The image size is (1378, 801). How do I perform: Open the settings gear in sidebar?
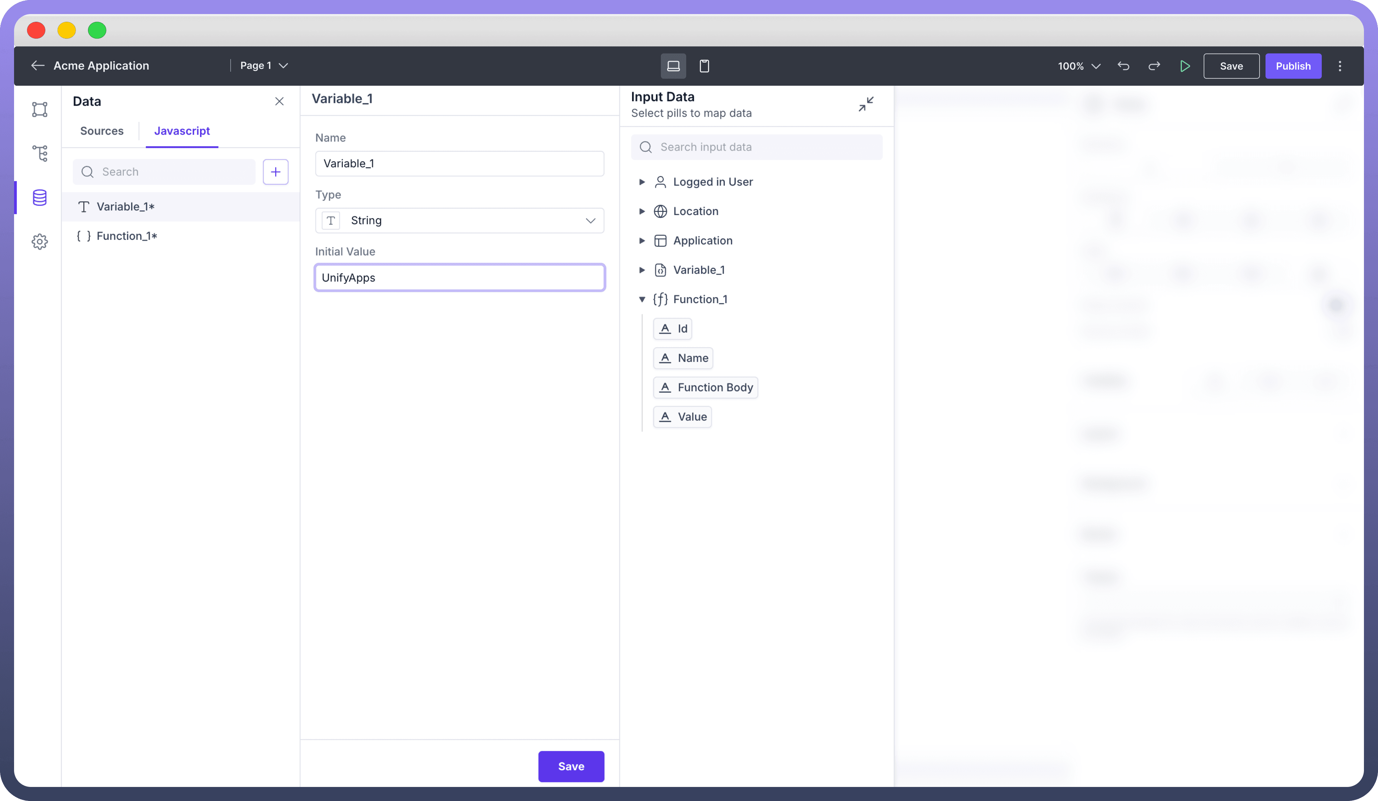click(39, 241)
